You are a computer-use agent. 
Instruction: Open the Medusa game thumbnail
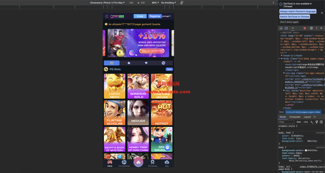click(x=138, y=113)
